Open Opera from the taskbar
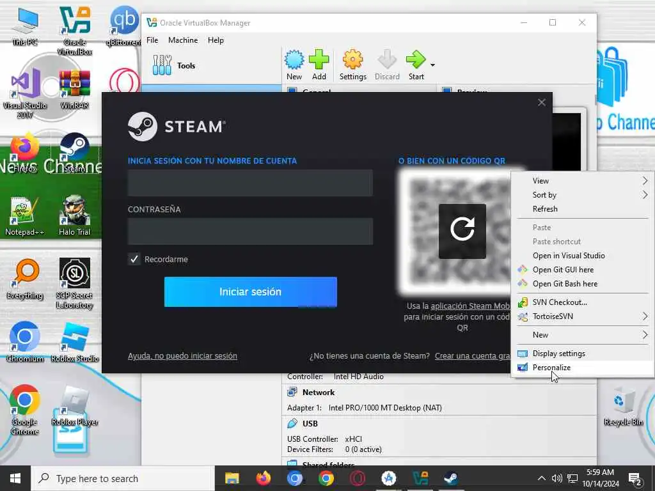The width and height of the screenshot is (655, 491). 357,478
